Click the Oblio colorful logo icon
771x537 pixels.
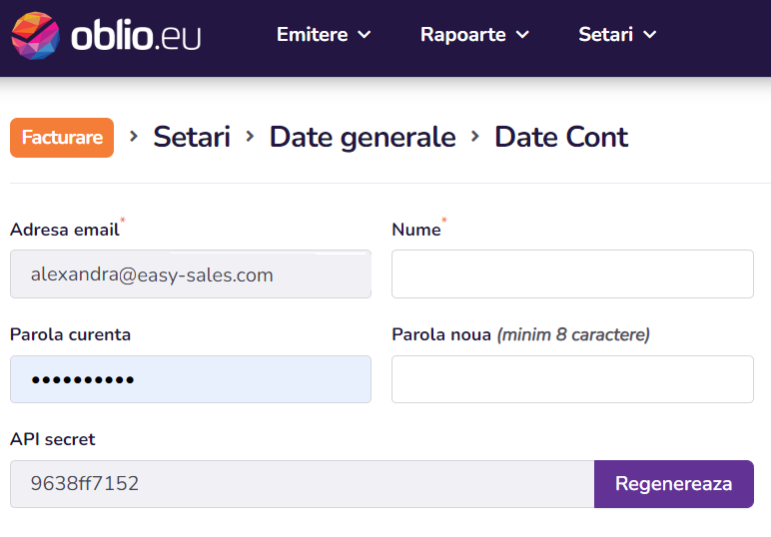coord(35,35)
